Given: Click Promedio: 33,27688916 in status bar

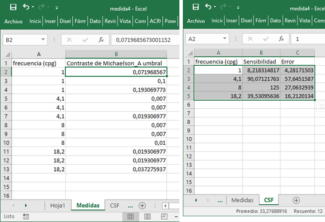Looking at the screenshot, I should [x=261, y=211].
